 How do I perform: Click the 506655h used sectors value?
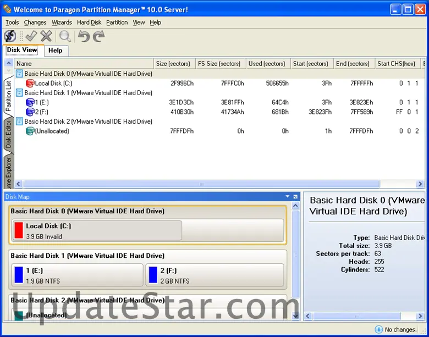pyautogui.click(x=277, y=83)
